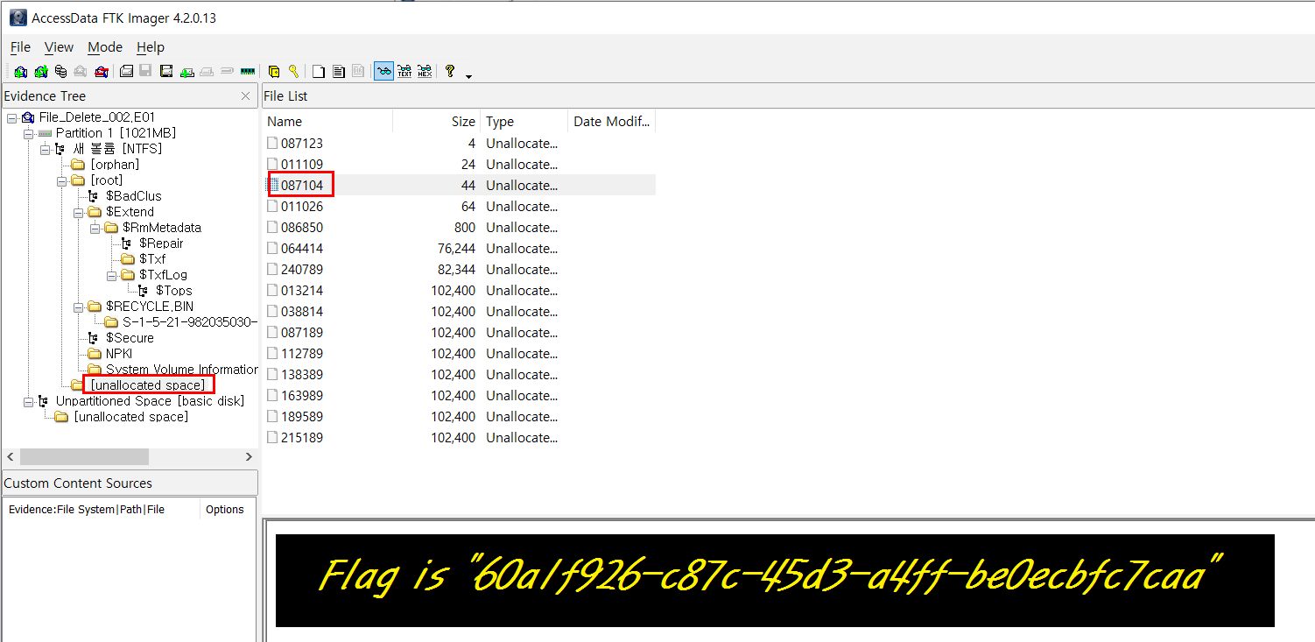The height and width of the screenshot is (642, 1315).
Task: Sort file list by Name column
Action: (x=327, y=122)
